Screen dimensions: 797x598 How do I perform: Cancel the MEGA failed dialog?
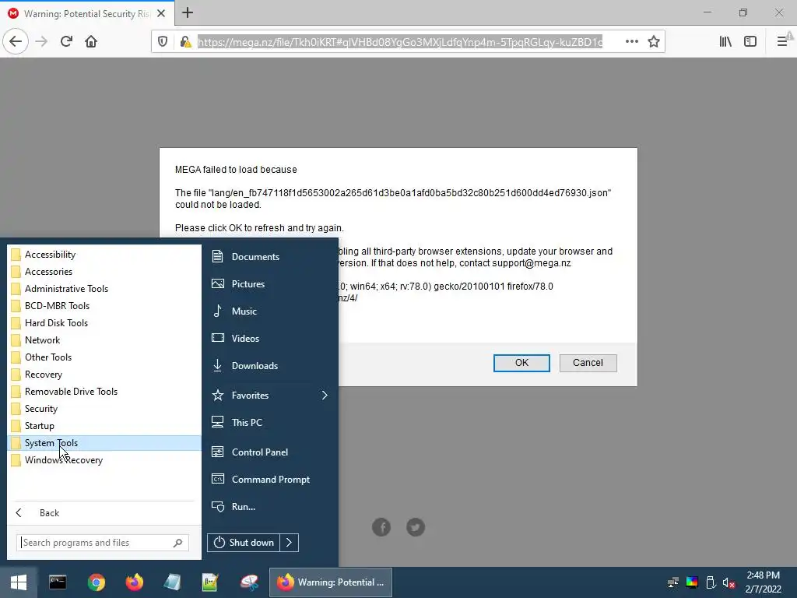[588, 363]
